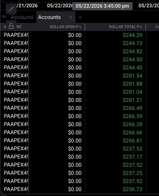Select total P L value $237.52
The height and width of the screenshot is (196, 159).
132,165
